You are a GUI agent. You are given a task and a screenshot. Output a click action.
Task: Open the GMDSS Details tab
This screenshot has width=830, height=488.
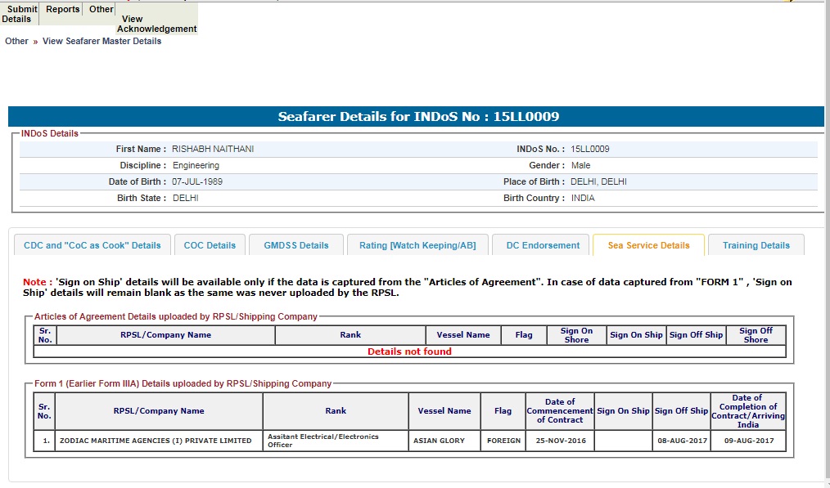[x=295, y=245]
